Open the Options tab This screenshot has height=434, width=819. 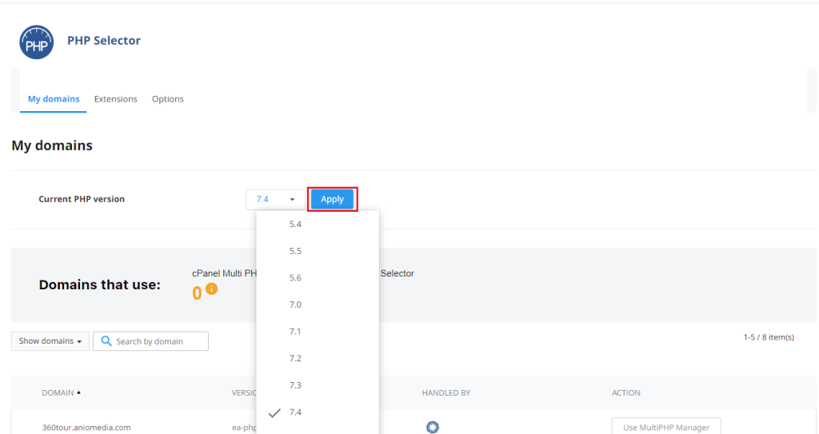[x=168, y=99]
